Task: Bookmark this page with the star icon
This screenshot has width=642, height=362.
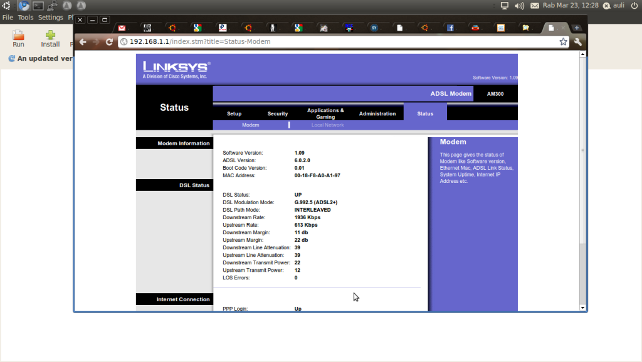Action: pos(564,42)
